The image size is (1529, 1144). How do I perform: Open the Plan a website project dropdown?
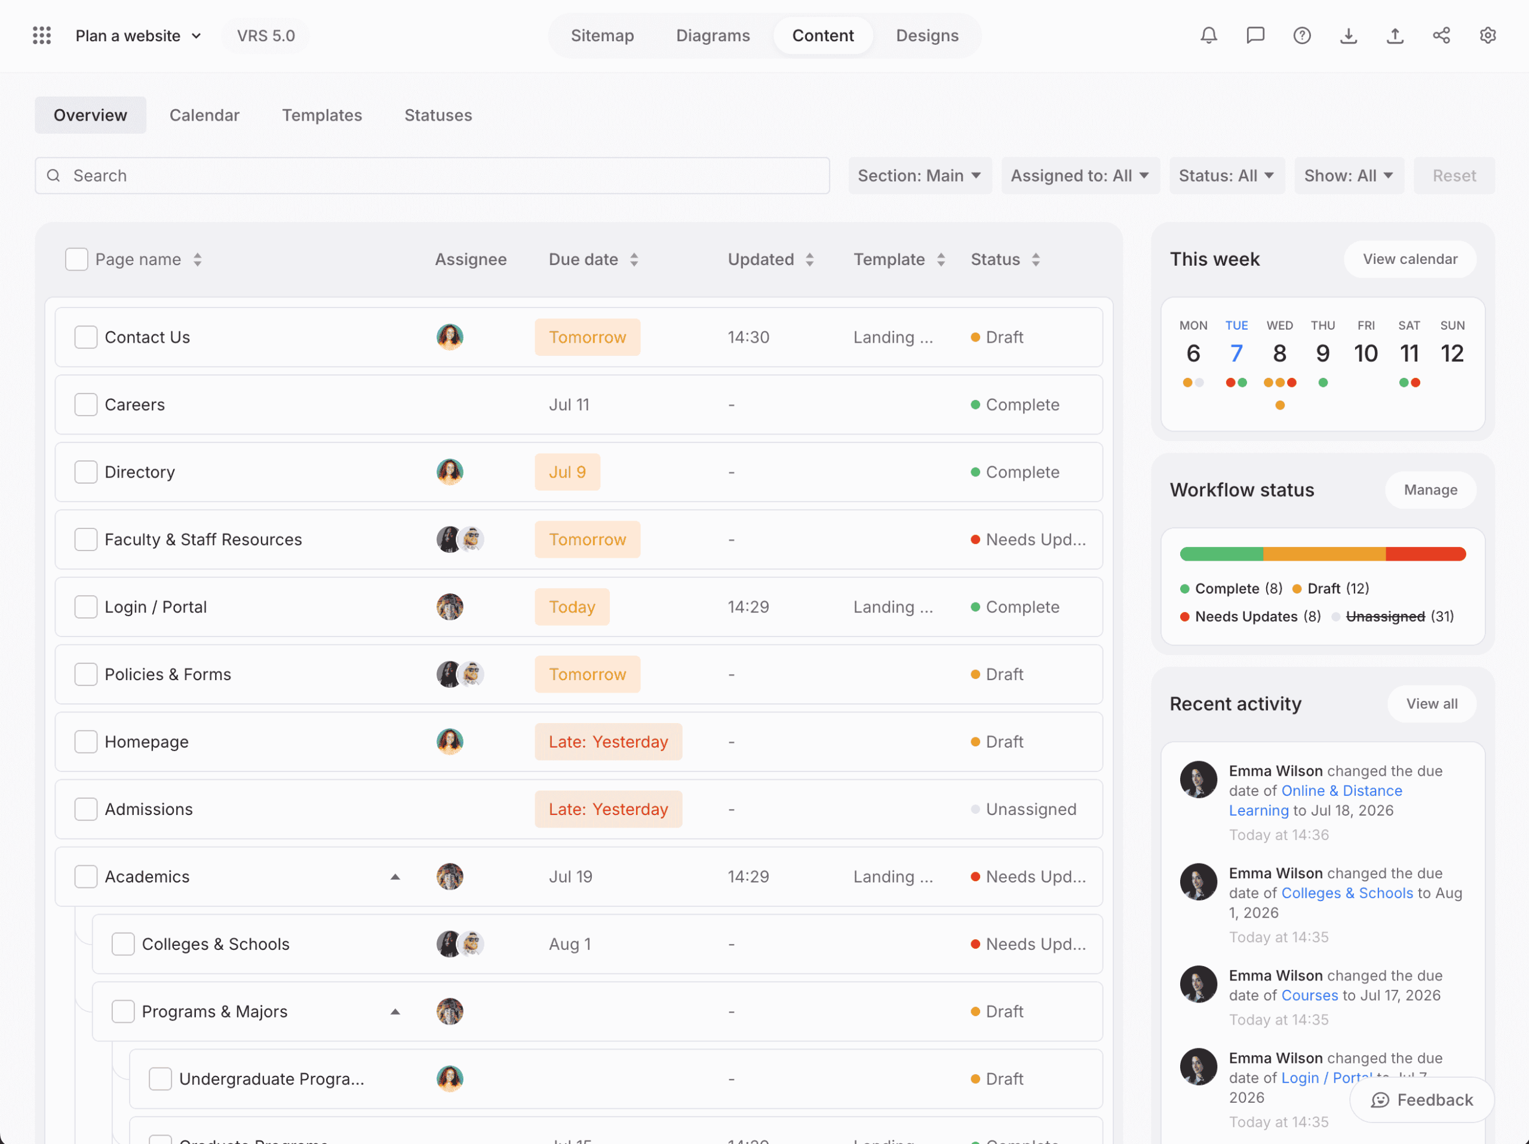(x=138, y=35)
